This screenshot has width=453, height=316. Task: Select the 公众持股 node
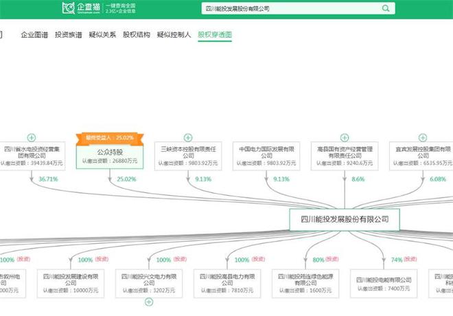click(110, 157)
